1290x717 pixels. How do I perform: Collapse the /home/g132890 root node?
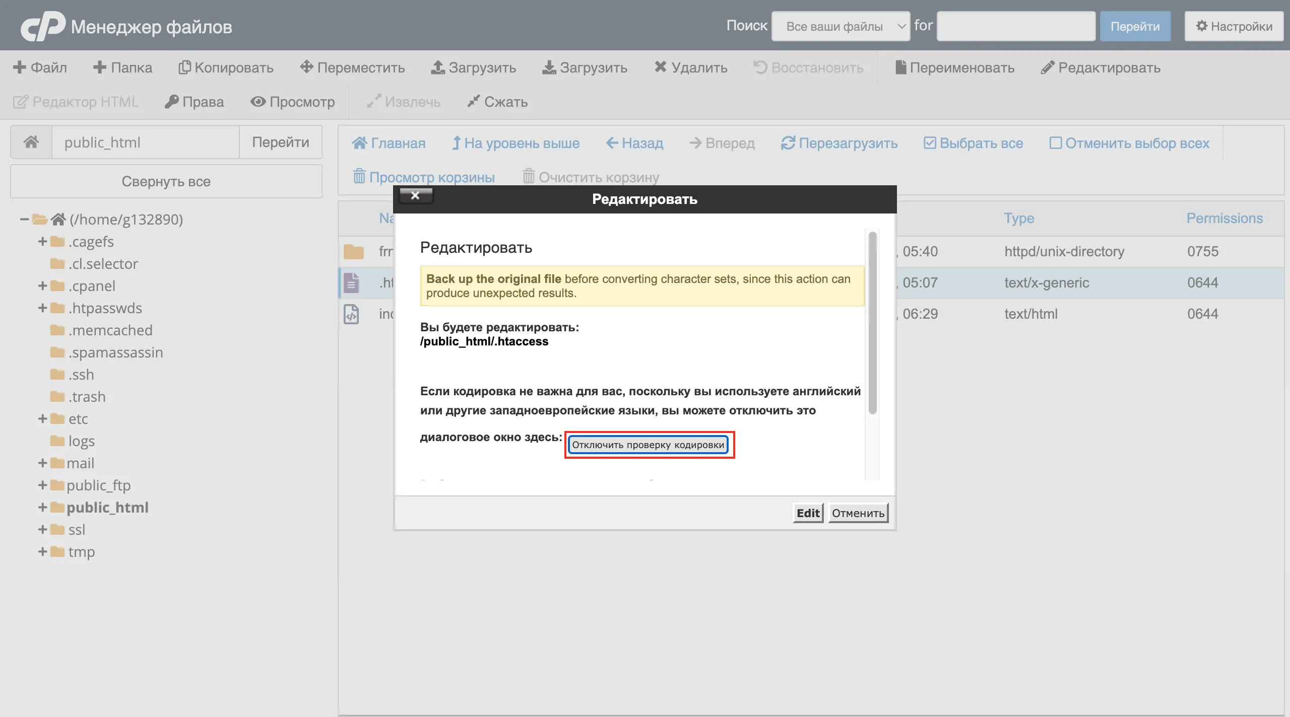click(24, 220)
